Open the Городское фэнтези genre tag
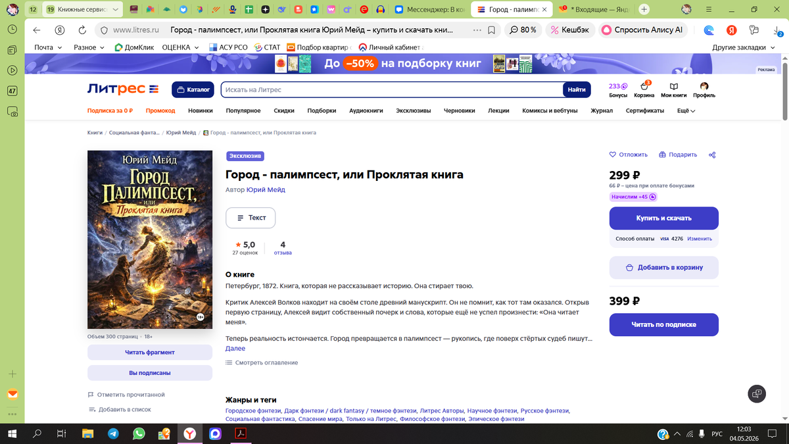This screenshot has height=444, width=789. [x=253, y=410]
